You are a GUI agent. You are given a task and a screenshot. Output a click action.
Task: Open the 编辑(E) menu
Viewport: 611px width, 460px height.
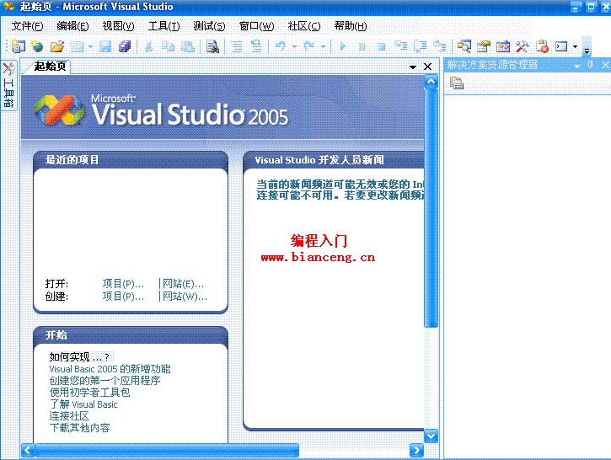[72, 26]
